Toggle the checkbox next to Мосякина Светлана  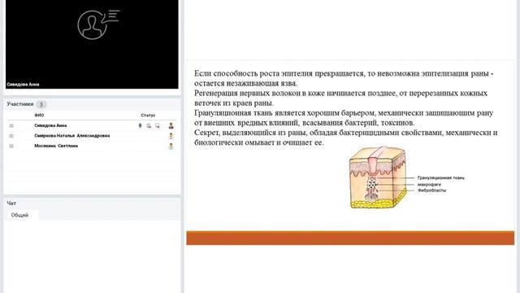(11, 146)
